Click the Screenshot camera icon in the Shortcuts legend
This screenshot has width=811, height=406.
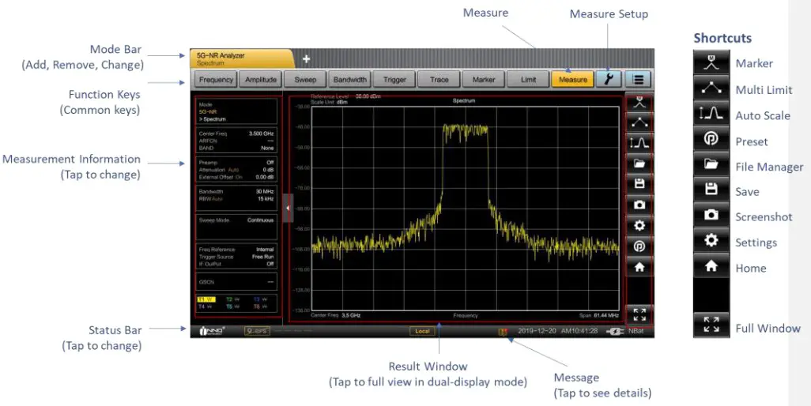711,216
